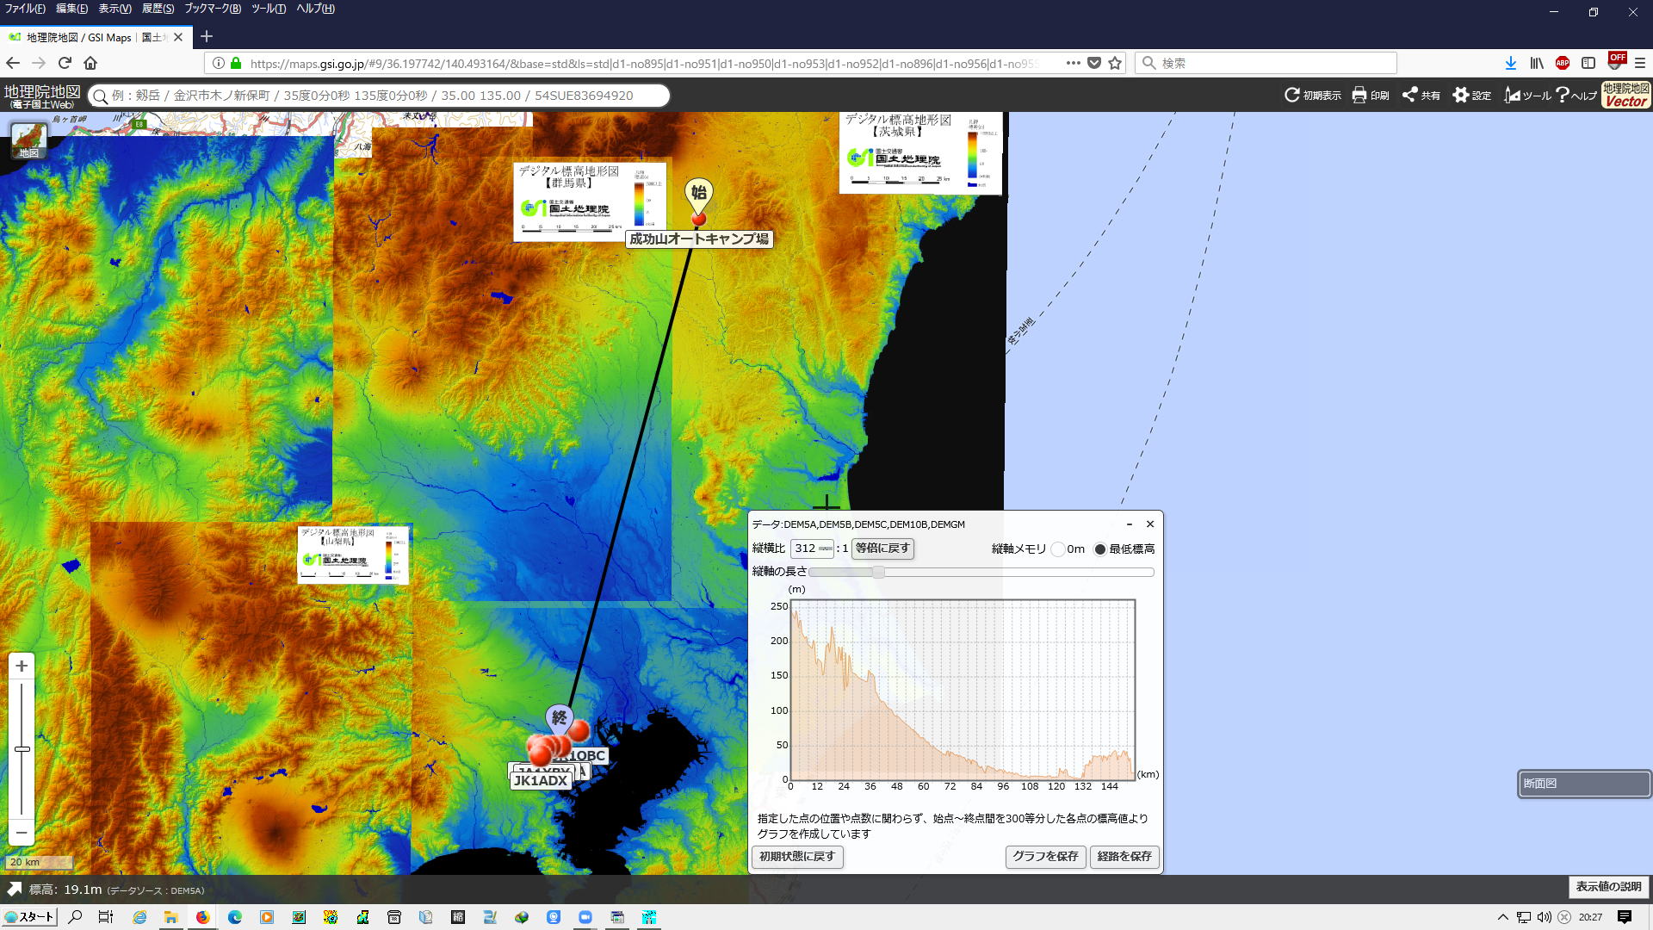This screenshot has height=930, width=1653.
Task: Click the taskbar search magnifier icon
Action: click(75, 917)
